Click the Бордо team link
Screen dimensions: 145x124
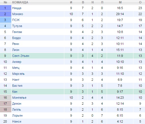coord(16,38)
